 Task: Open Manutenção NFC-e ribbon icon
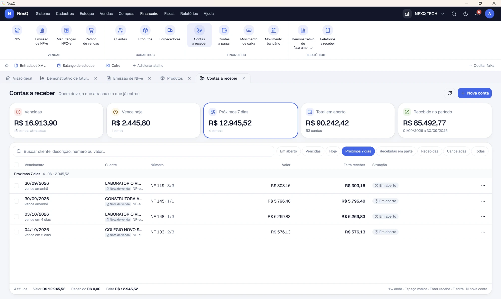coord(66,35)
